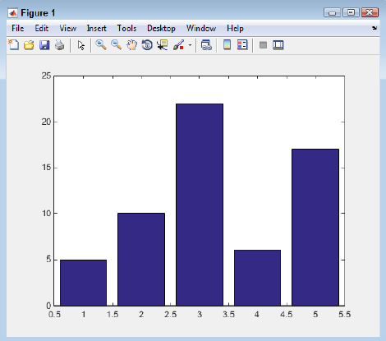
Task: Open the Insert menu
Action: coord(96,28)
